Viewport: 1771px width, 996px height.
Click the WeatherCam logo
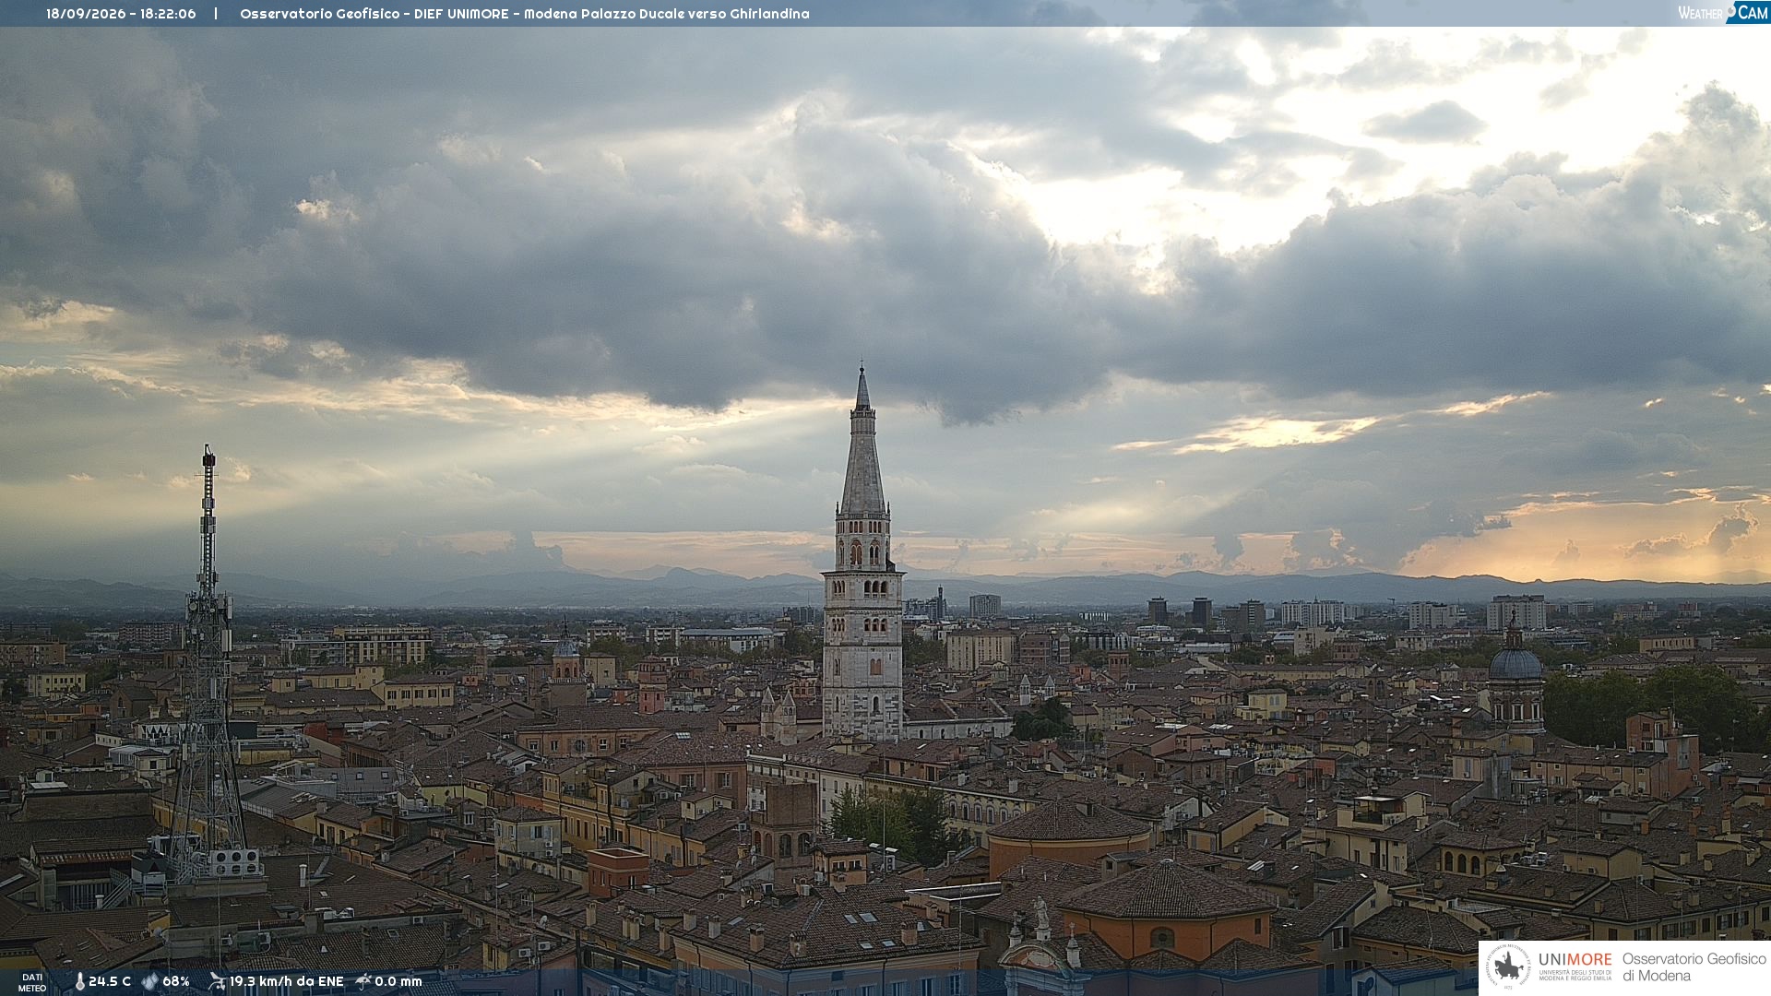pyautogui.click(x=1723, y=13)
